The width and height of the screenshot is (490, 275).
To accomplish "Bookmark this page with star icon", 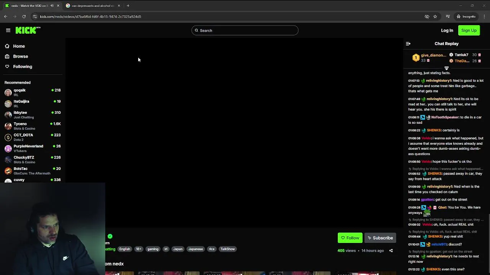I will click(x=435, y=16).
